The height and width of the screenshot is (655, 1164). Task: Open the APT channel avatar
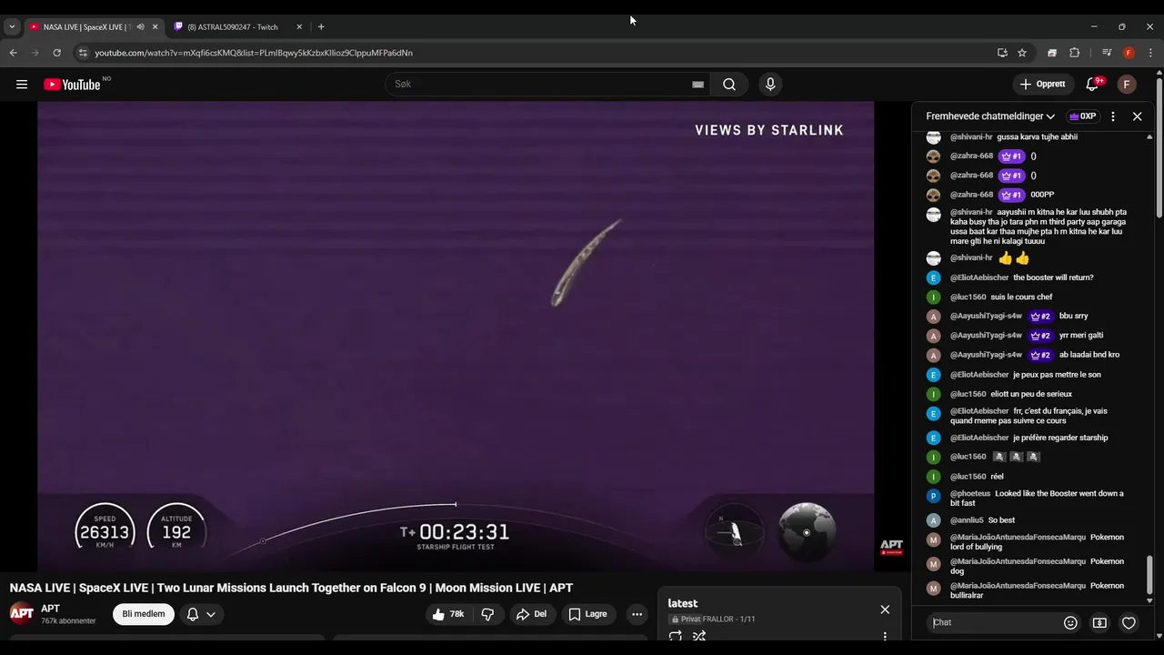(x=22, y=613)
